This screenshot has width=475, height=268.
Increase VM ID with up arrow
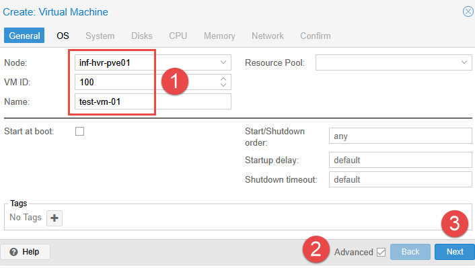click(x=223, y=79)
